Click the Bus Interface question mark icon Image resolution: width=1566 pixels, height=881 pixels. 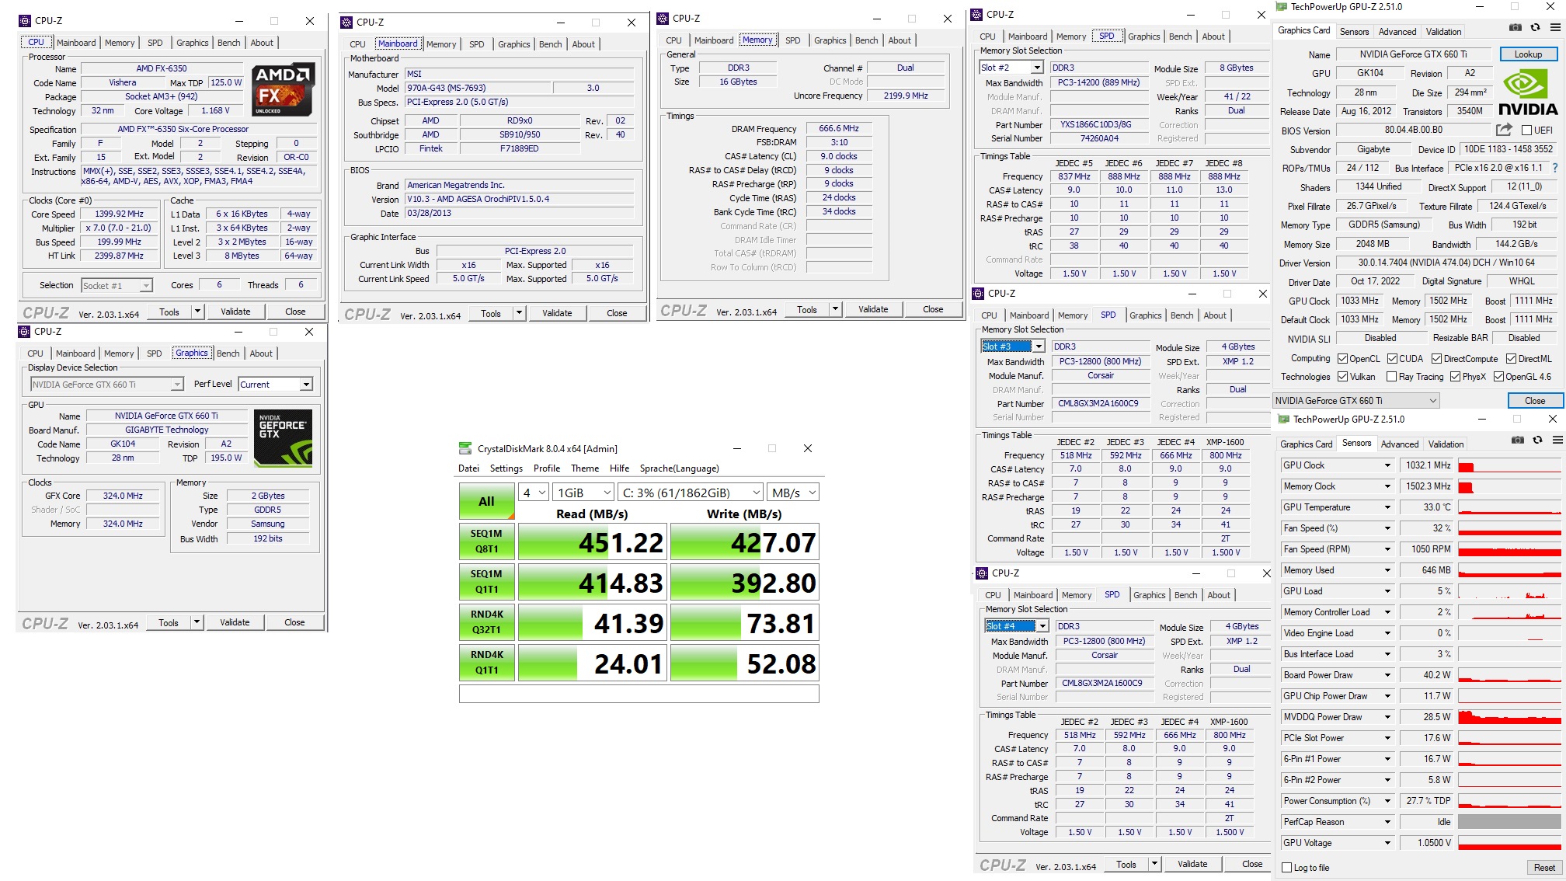[x=1555, y=168]
